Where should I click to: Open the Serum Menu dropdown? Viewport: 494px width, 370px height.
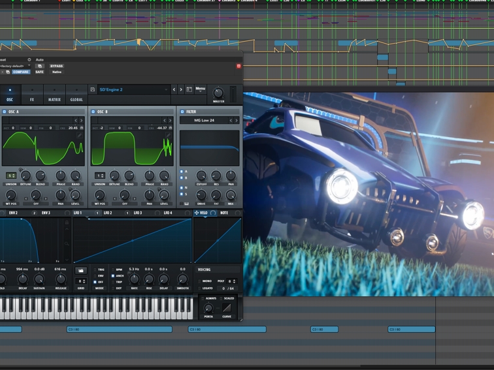click(201, 89)
